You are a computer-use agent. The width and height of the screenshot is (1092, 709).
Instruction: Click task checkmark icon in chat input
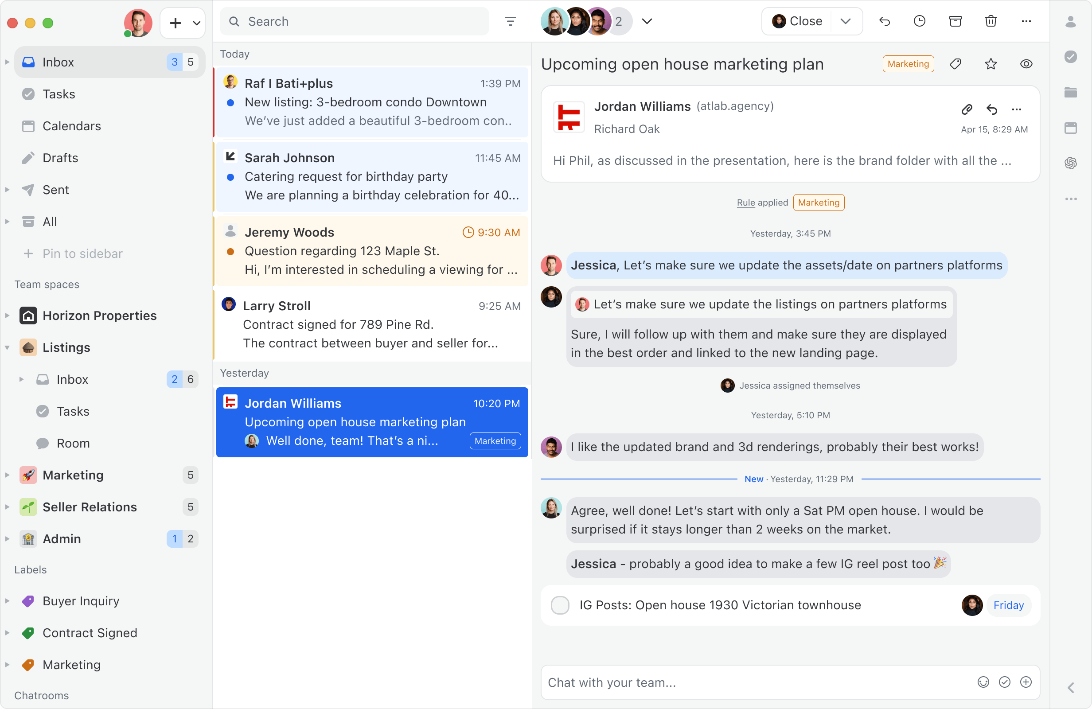[1004, 682]
